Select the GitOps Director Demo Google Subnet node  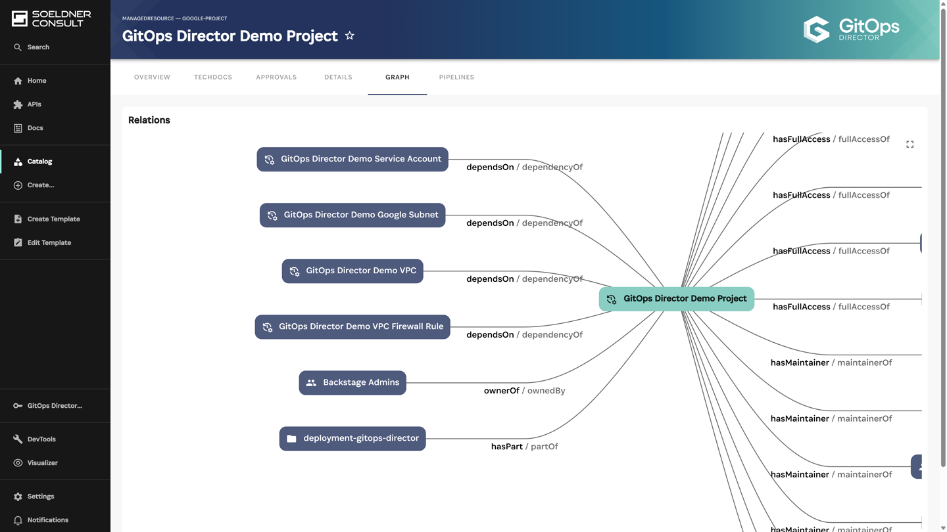[x=352, y=215]
